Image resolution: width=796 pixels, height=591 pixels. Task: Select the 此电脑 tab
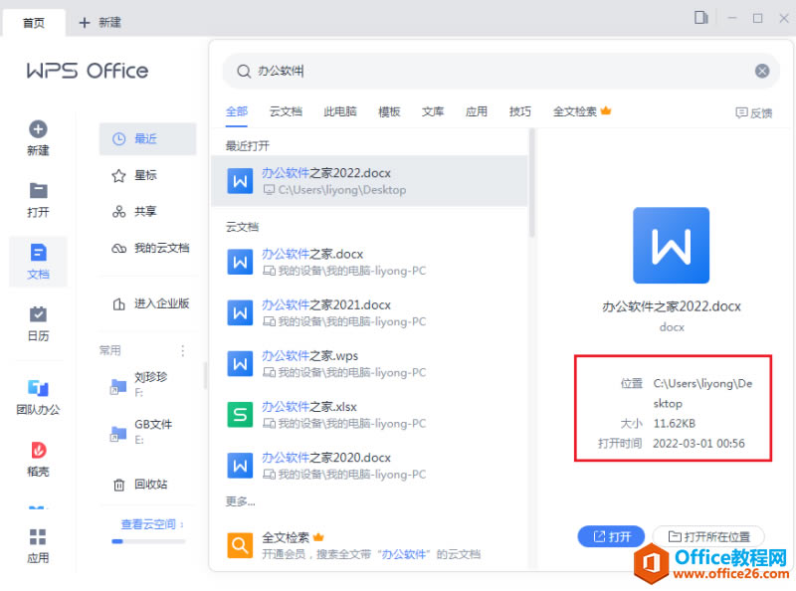click(x=340, y=111)
